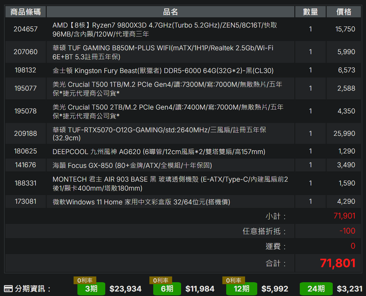Click the 商品條碼 column header
The width and height of the screenshot is (366, 296).
pos(25,12)
